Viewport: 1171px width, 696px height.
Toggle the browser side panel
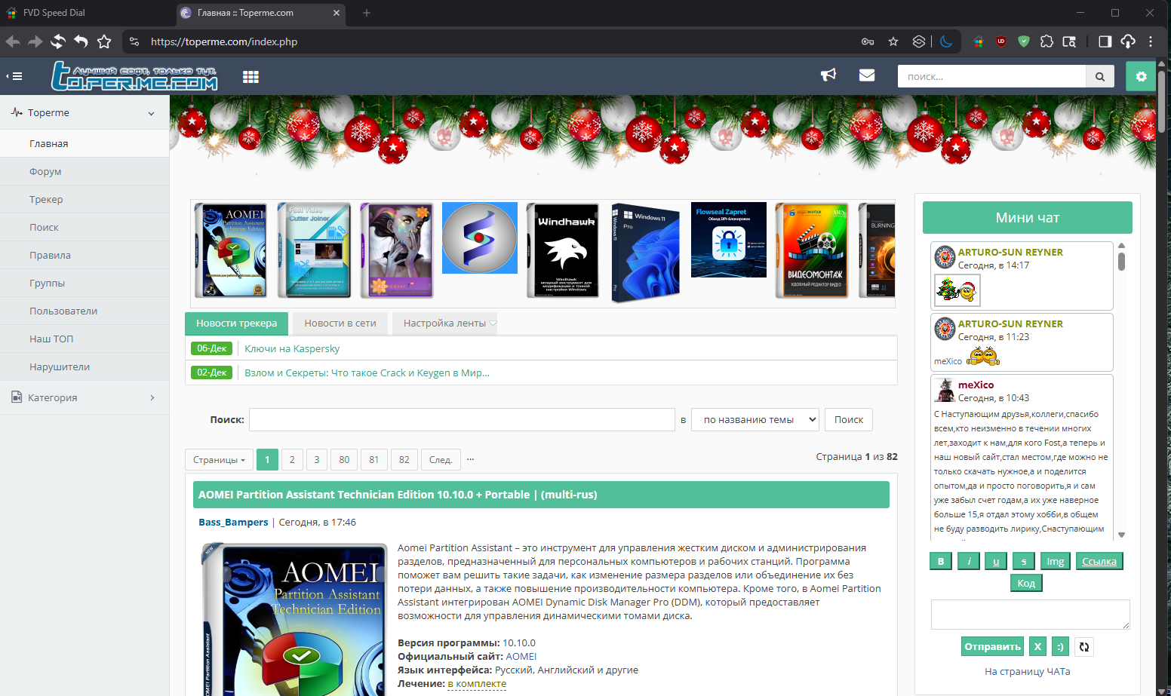pyautogui.click(x=1105, y=41)
